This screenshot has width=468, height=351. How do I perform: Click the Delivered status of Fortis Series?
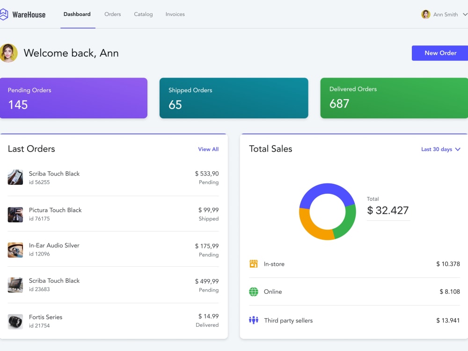[207, 325]
